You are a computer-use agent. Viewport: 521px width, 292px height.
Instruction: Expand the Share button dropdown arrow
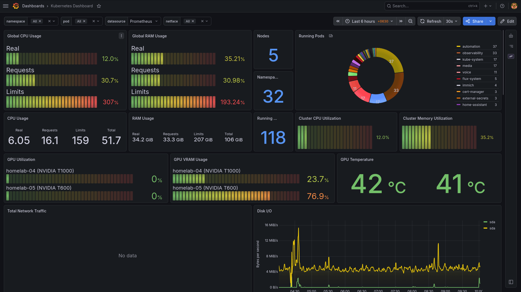tap(491, 21)
